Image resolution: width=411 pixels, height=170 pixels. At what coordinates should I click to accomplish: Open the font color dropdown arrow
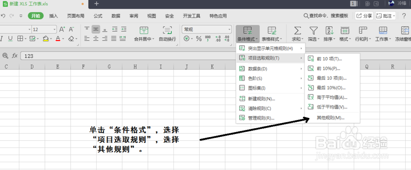(x=63, y=39)
